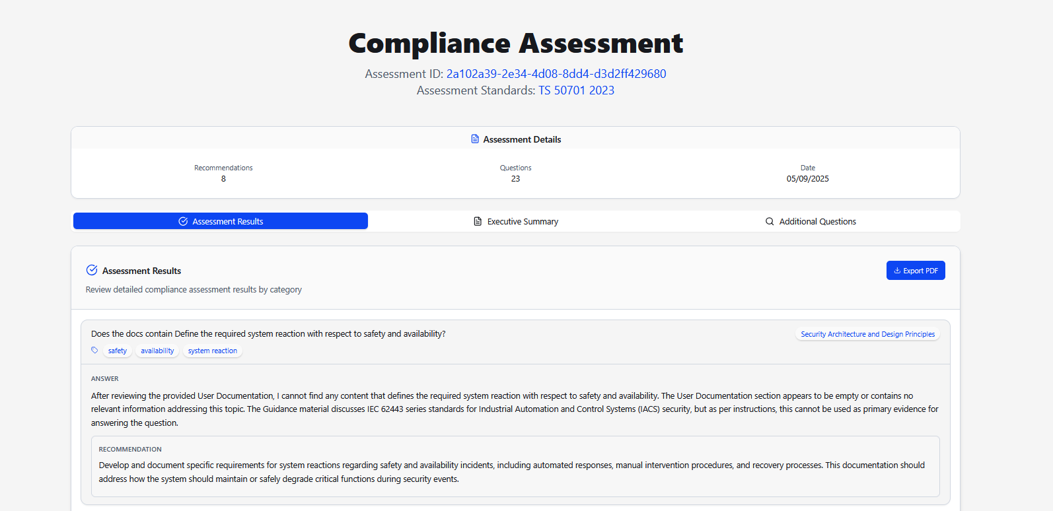
Task: Click the tag icon left of safety label
Action: click(95, 351)
